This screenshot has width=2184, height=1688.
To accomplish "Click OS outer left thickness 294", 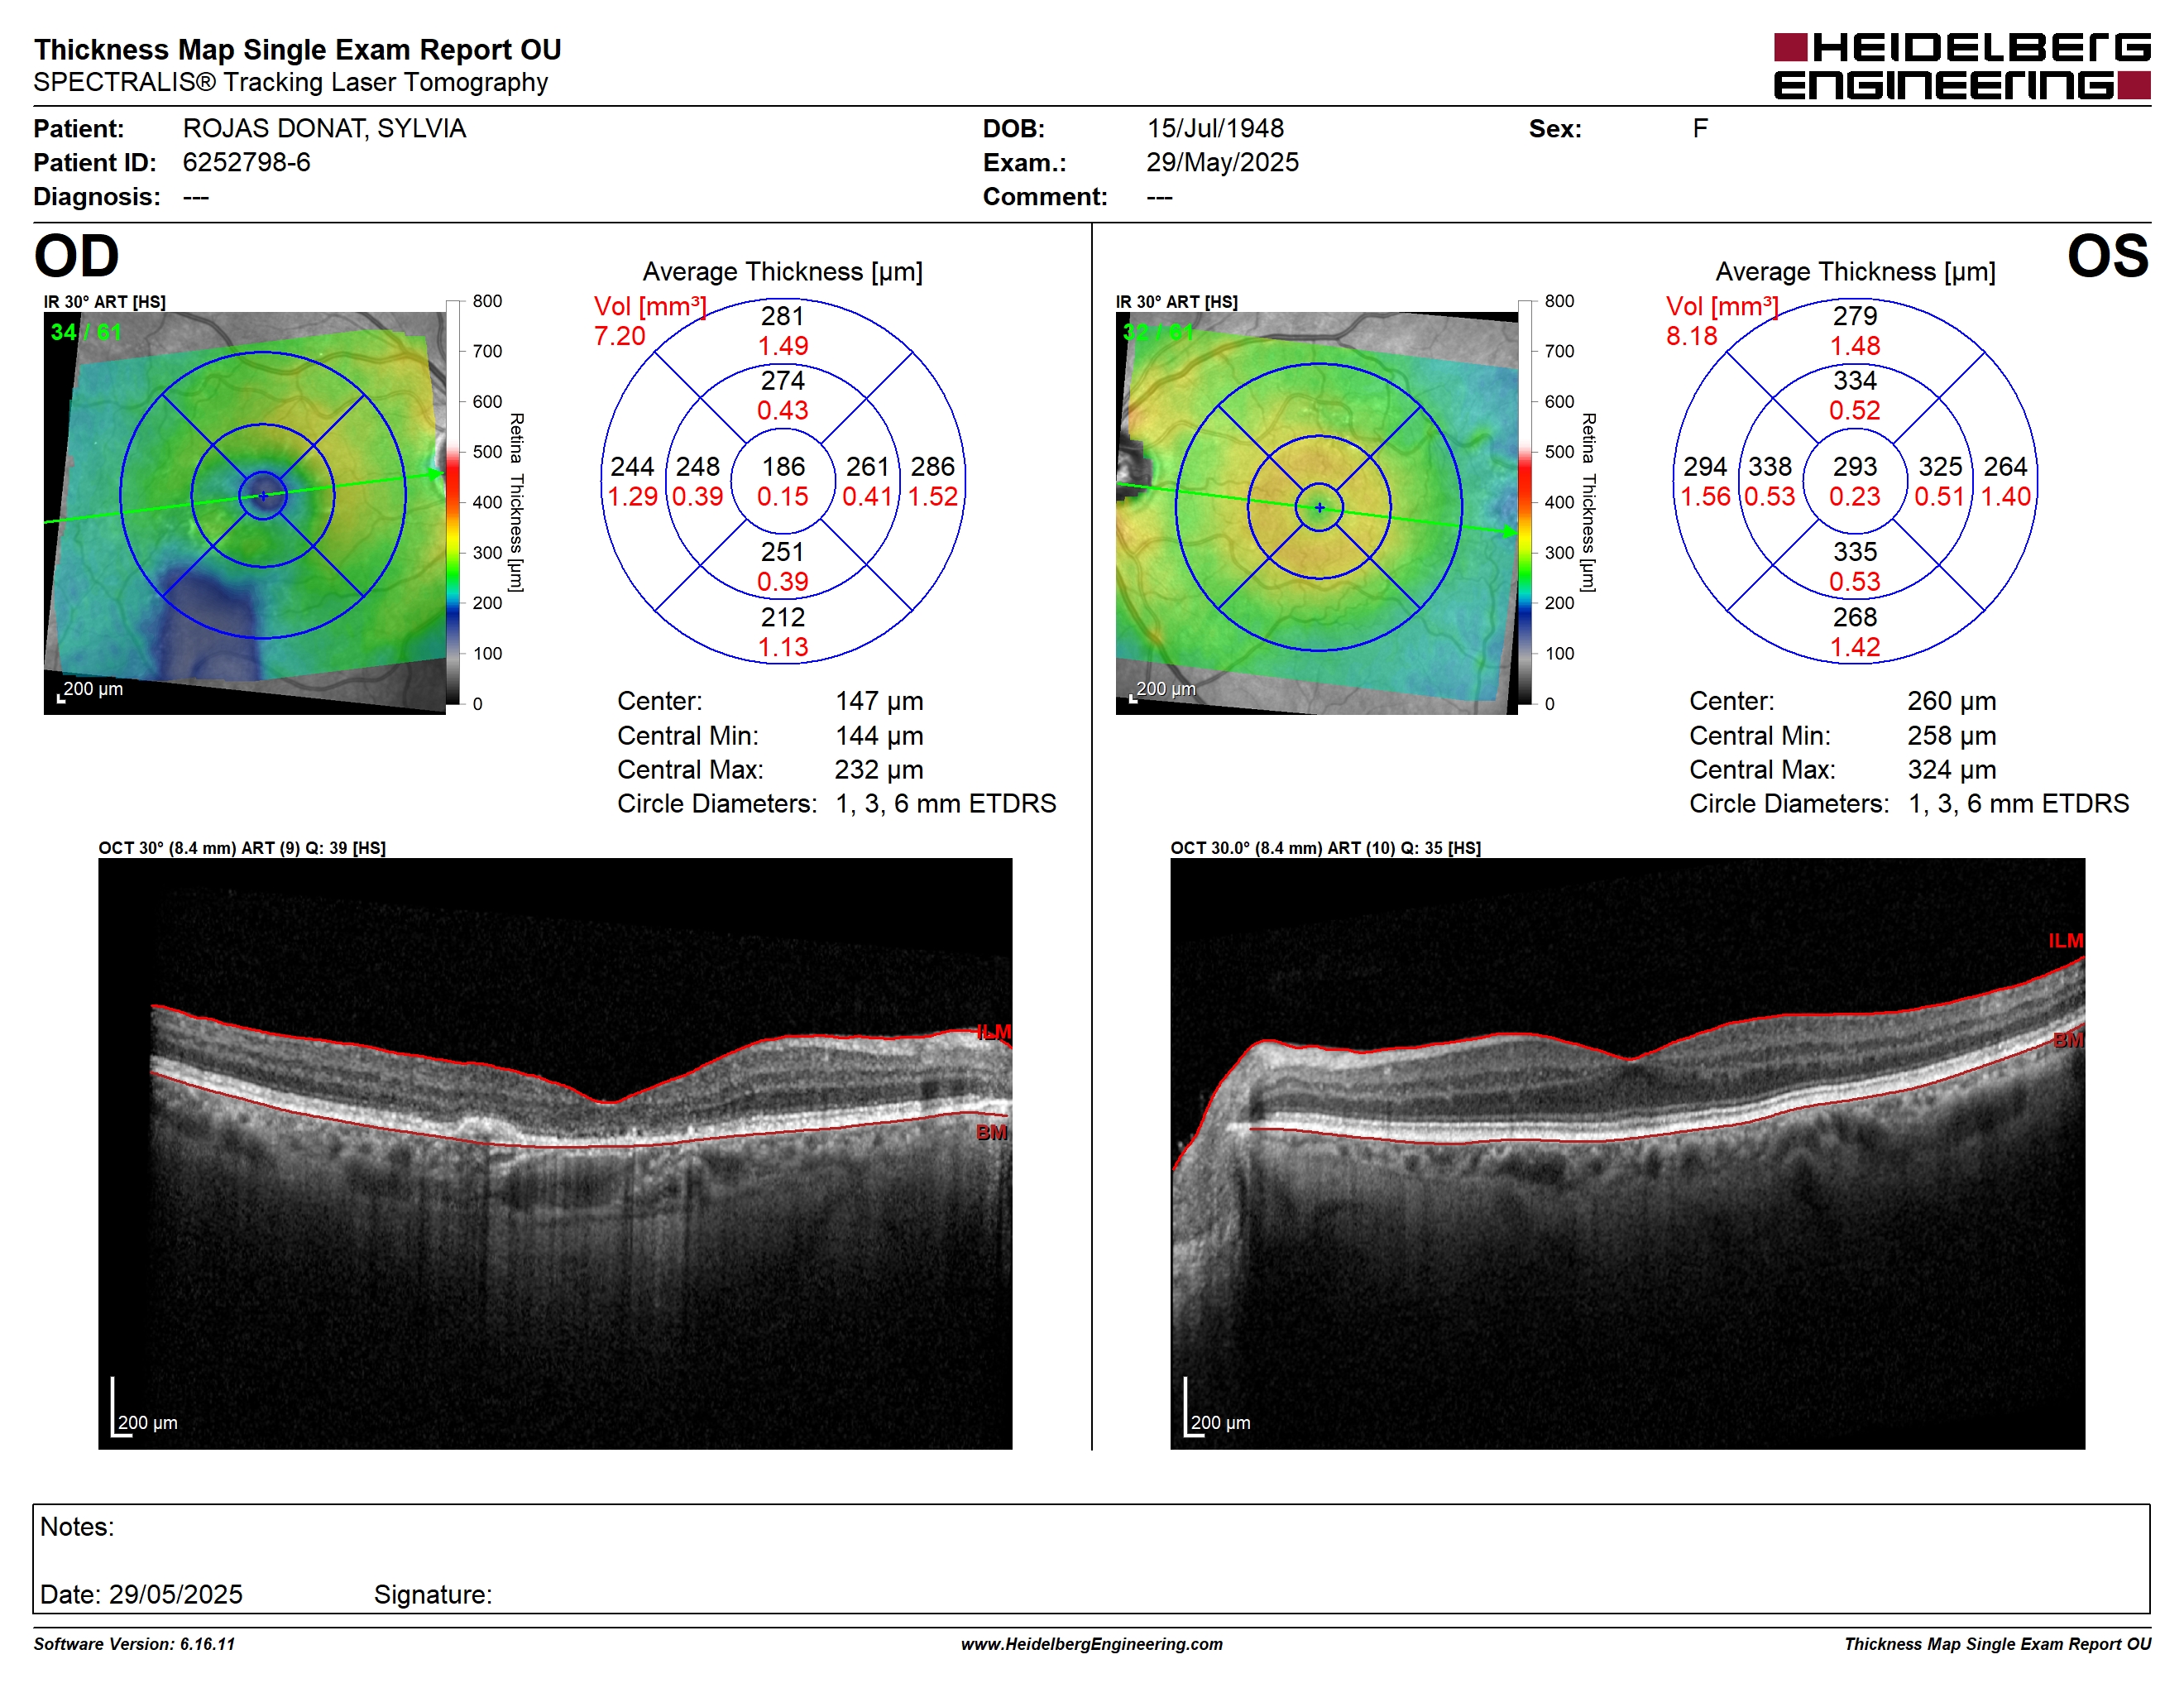I will tap(1705, 467).
